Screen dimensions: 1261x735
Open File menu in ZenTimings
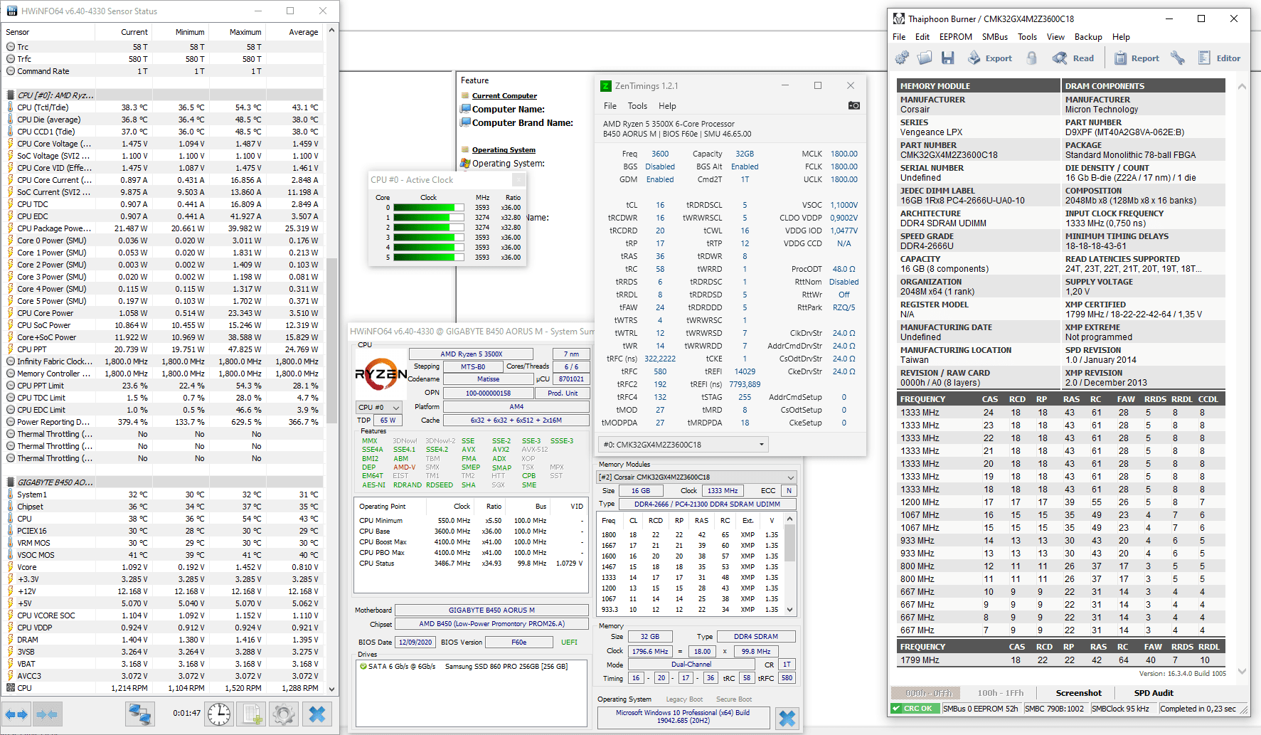coord(610,106)
